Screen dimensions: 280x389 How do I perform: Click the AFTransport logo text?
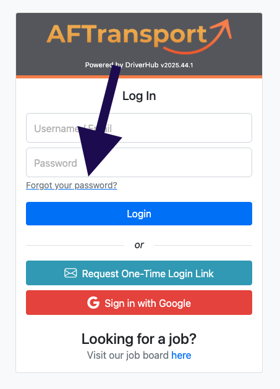127,35
